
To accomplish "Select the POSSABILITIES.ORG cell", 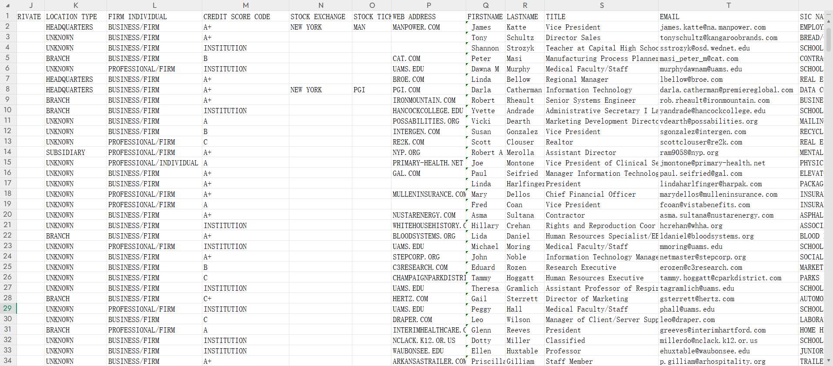I will pyautogui.click(x=428, y=121).
